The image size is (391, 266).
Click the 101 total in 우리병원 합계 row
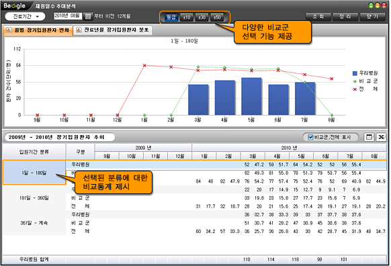coord(344,259)
